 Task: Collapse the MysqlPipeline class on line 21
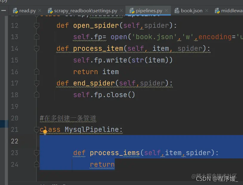coord(37,129)
